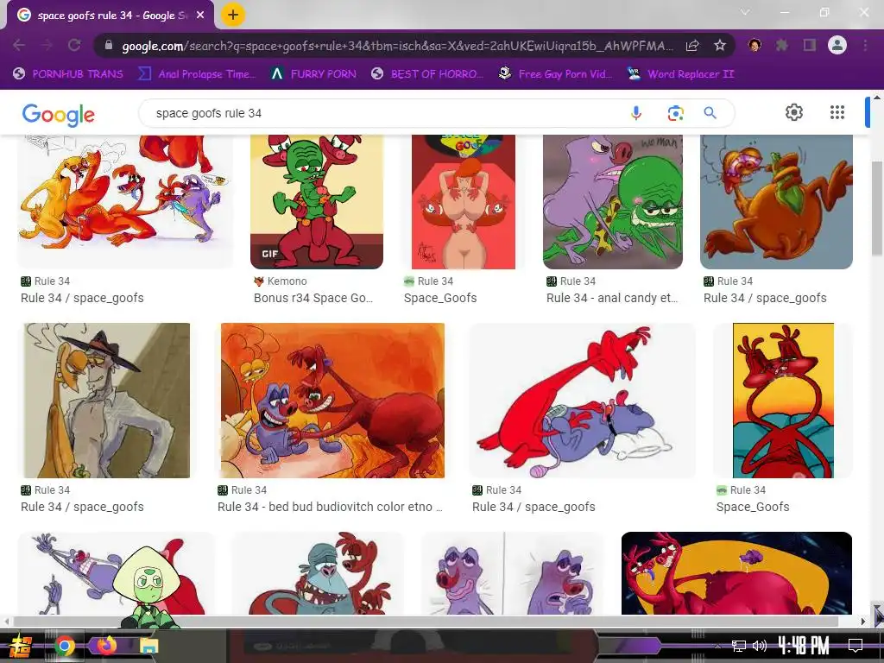
Task: Open the Chrome three-dot menu
Action: (865, 45)
